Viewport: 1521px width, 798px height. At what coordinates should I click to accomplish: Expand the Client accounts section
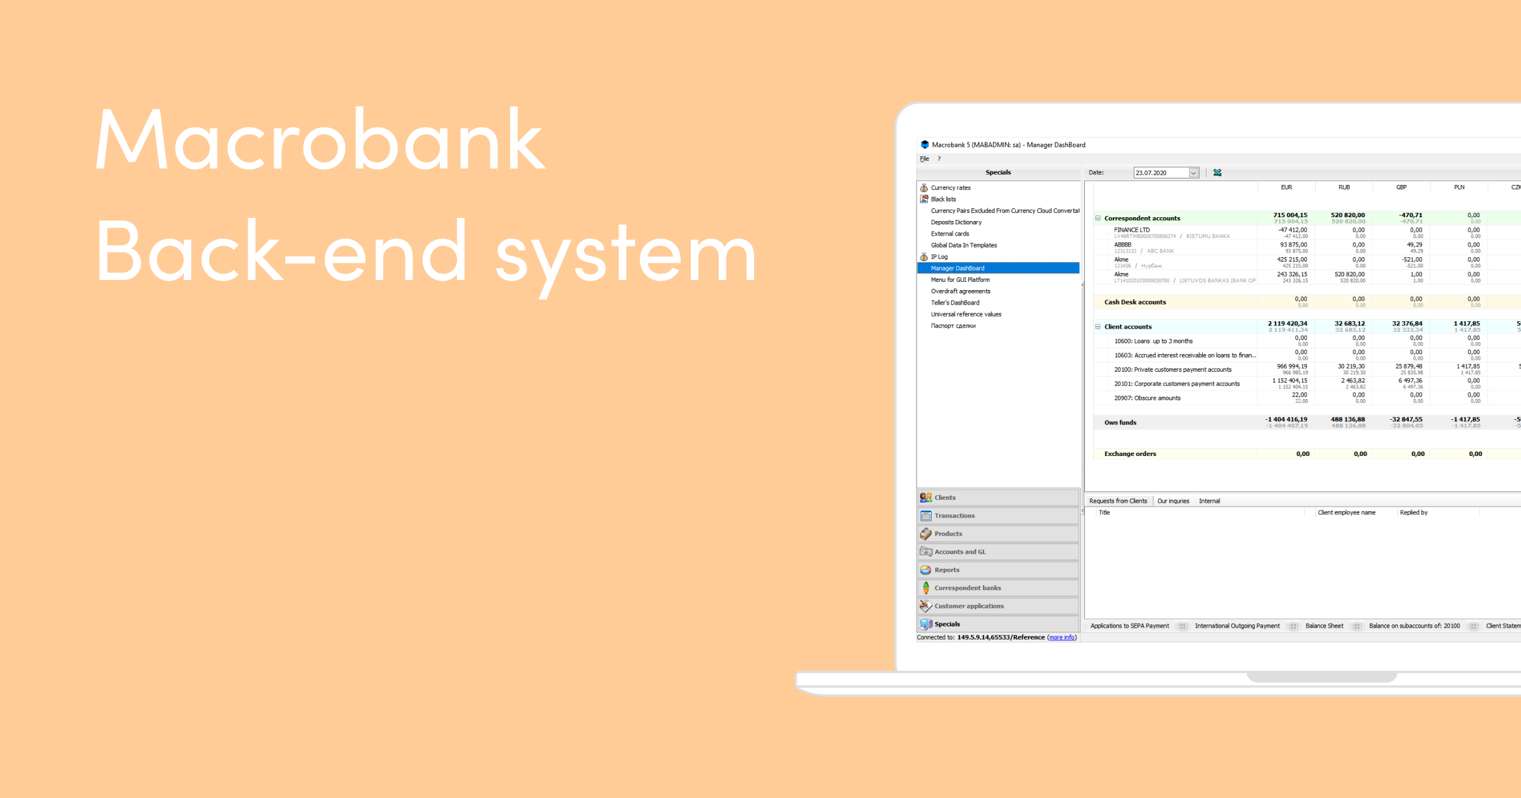1096,327
